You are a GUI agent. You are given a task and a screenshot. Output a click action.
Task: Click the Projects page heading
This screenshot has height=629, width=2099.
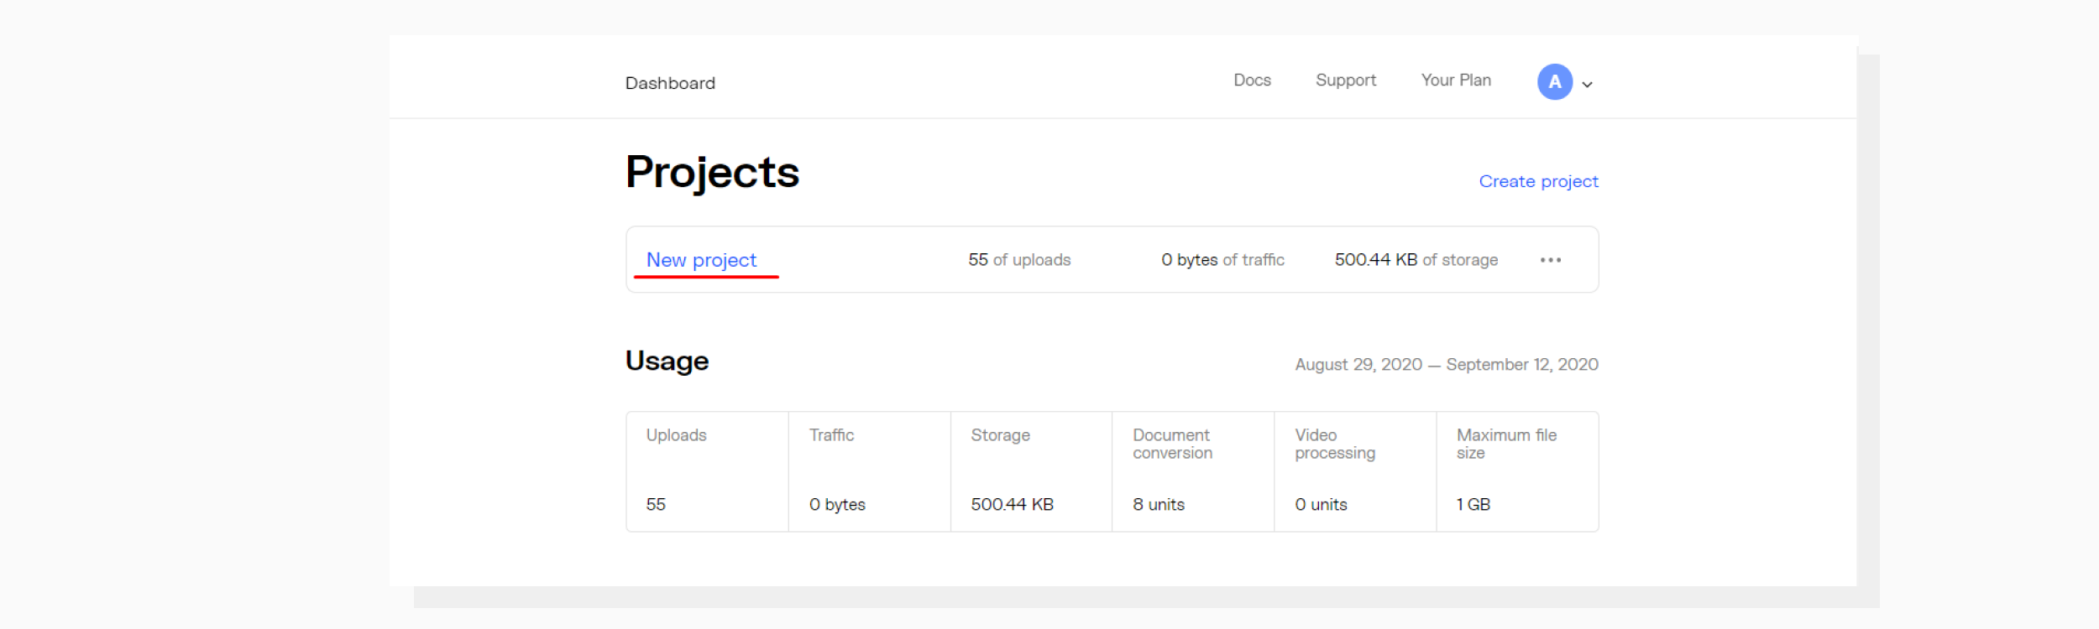(712, 173)
